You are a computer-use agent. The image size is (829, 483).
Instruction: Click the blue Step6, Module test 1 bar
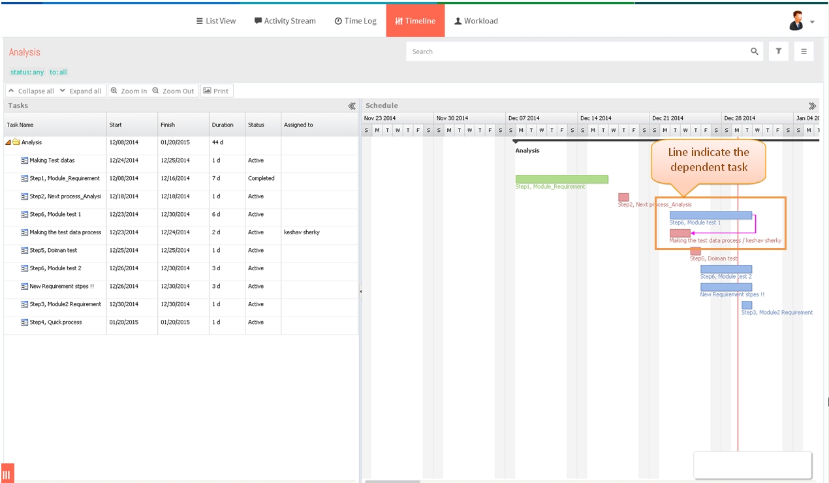710,215
